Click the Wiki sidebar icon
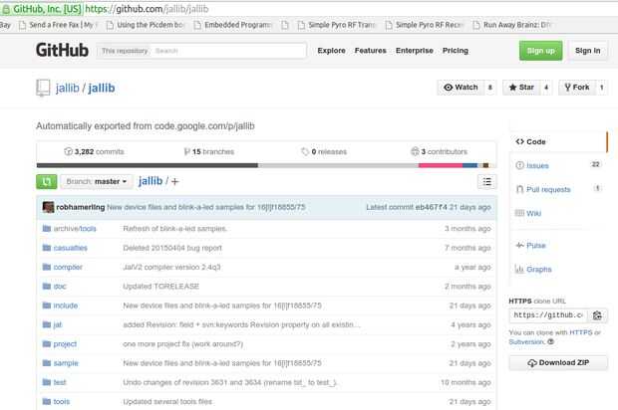Image resolution: width=618 pixels, height=410 pixels. pos(519,213)
